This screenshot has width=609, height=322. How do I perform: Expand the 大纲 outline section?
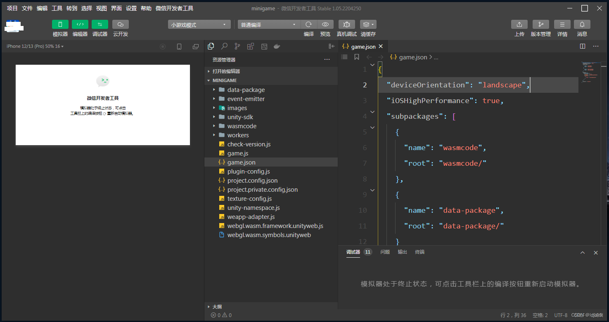(271, 307)
